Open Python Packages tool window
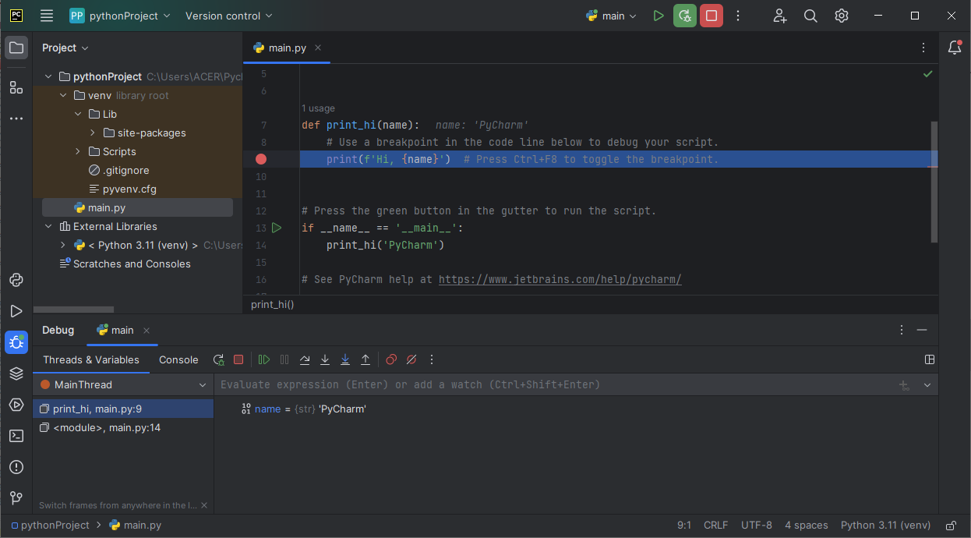Image resolution: width=971 pixels, height=538 pixels. 16,373
